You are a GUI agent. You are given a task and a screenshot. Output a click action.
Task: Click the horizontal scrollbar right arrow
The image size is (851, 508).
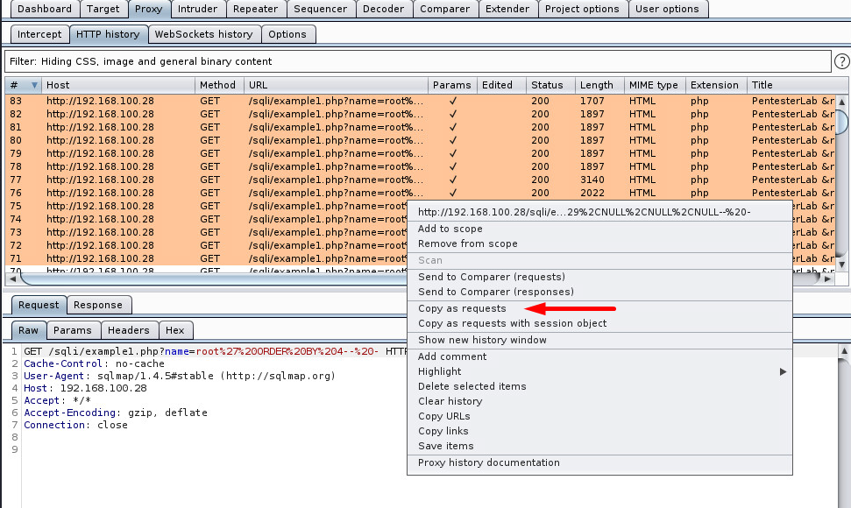(x=827, y=279)
